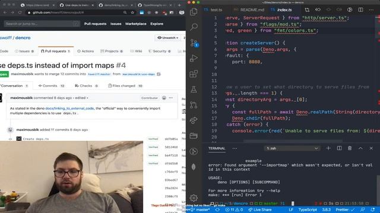The height and width of the screenshot is (213, 380).
Task: Maximize the terminal panel with the chevron
Action: click(360, 149)
